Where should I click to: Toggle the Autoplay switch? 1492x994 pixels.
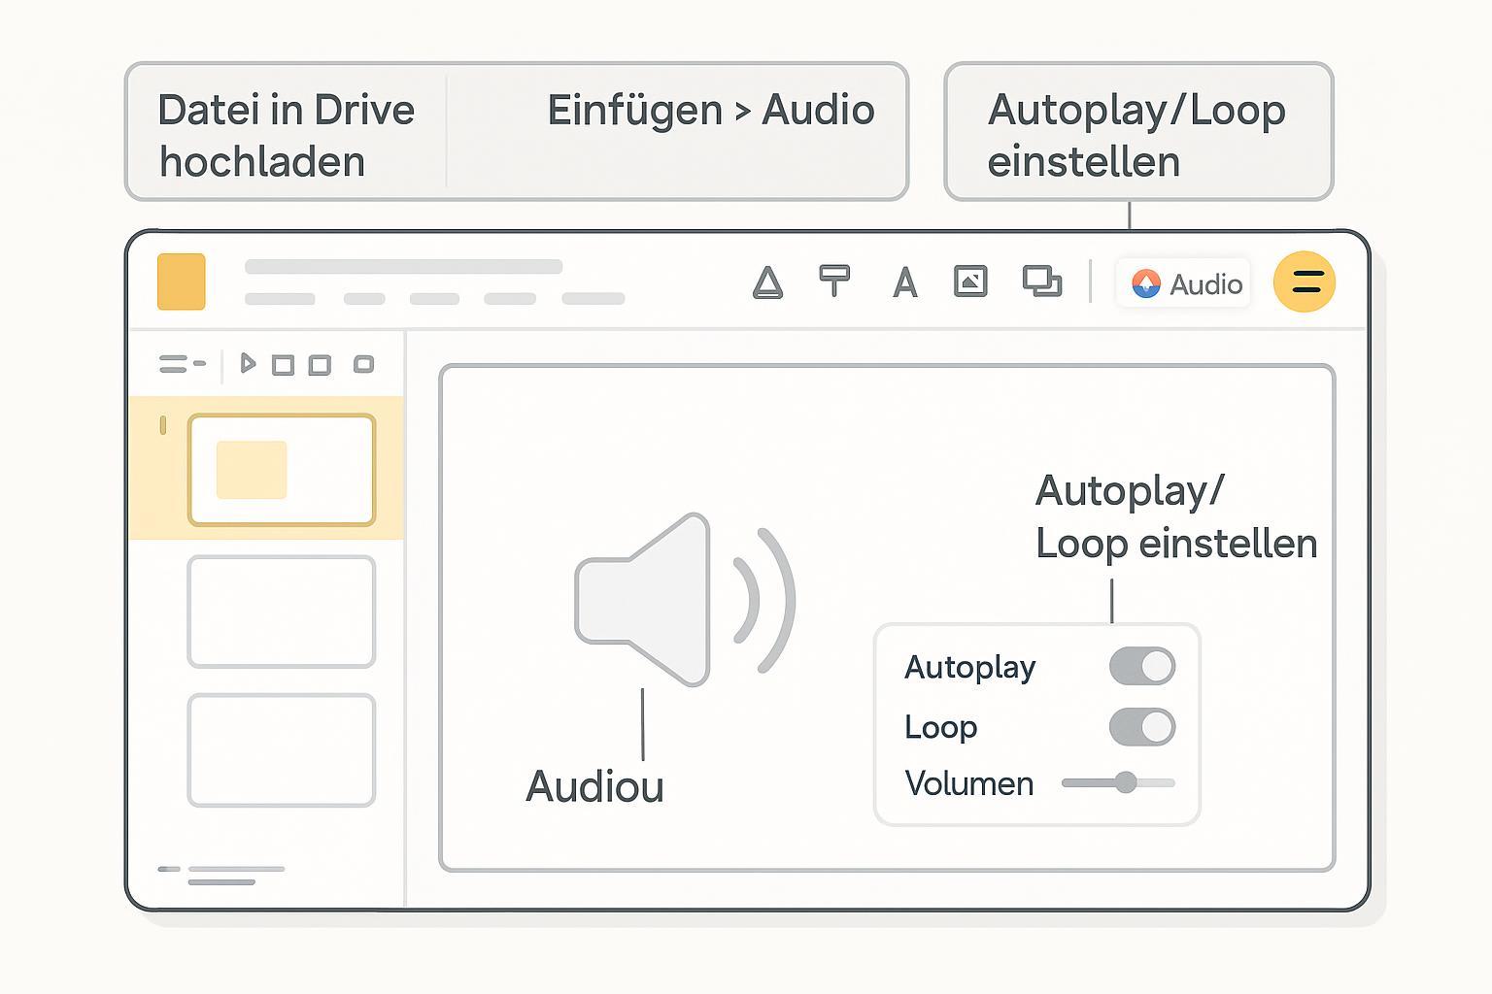click(1141, 667)
